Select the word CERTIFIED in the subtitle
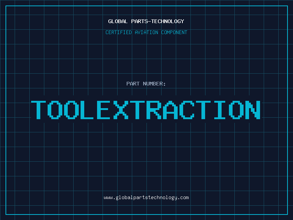 119,32
